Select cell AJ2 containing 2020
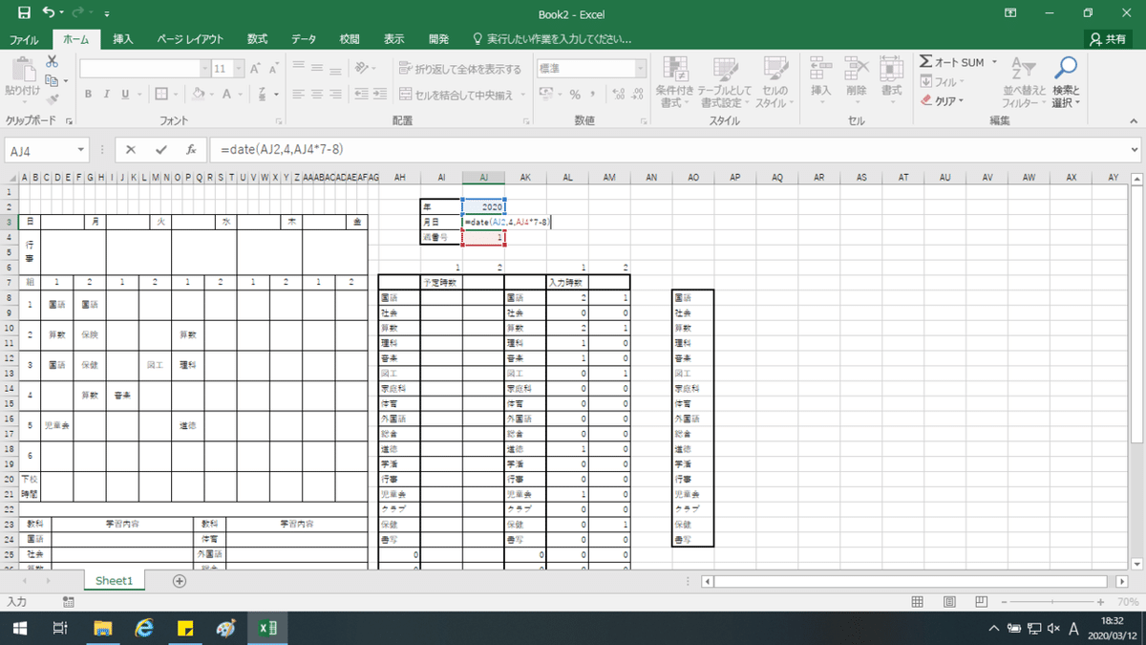Screen dimensions: 1146x645 (x=483, y=205)
